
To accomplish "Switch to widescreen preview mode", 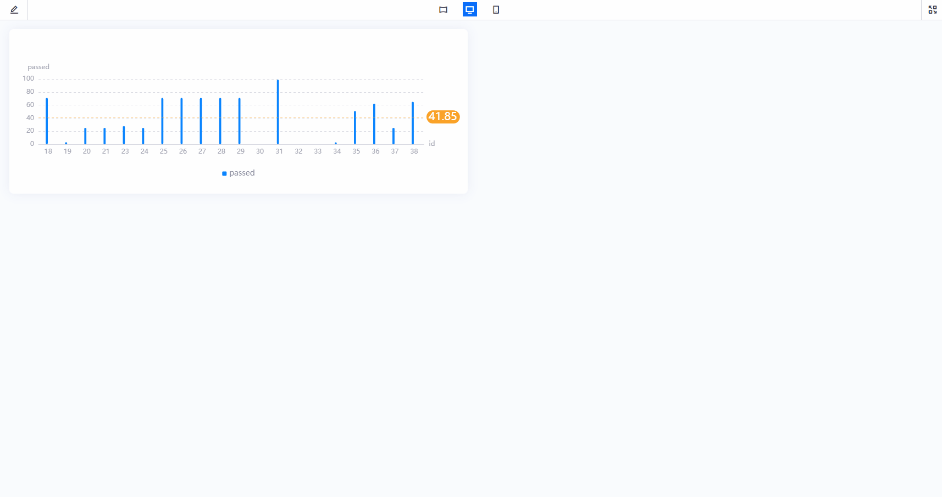I will coord(443,9).
